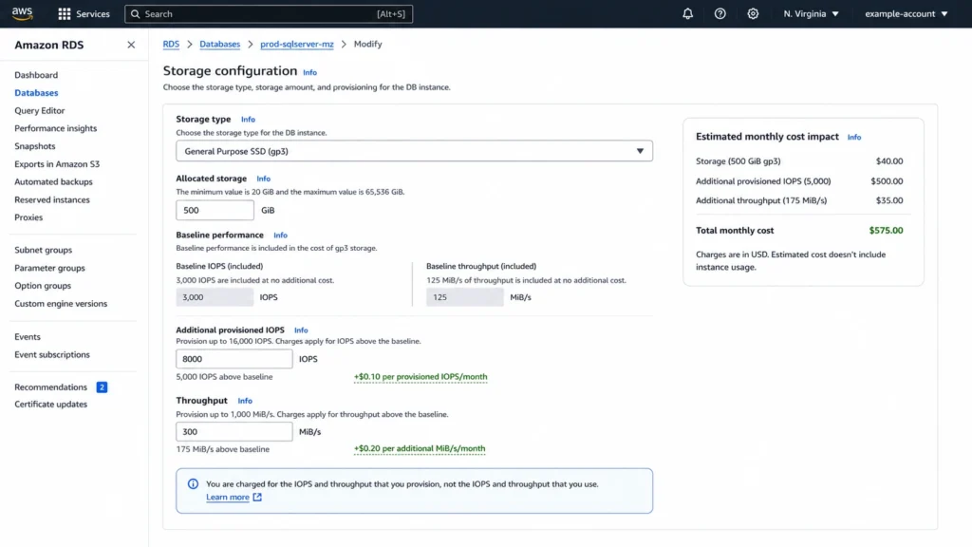
Task: Open the Services grid menu
Action: coord(84,13)
